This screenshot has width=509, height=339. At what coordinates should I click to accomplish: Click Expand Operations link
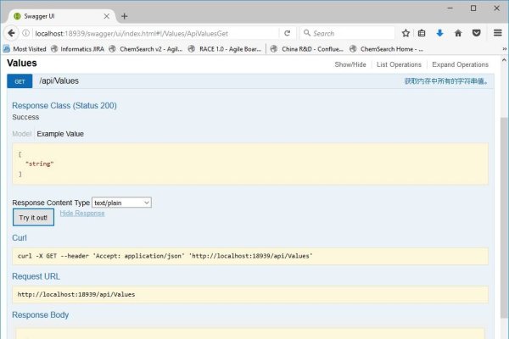[x=460, y=64]
